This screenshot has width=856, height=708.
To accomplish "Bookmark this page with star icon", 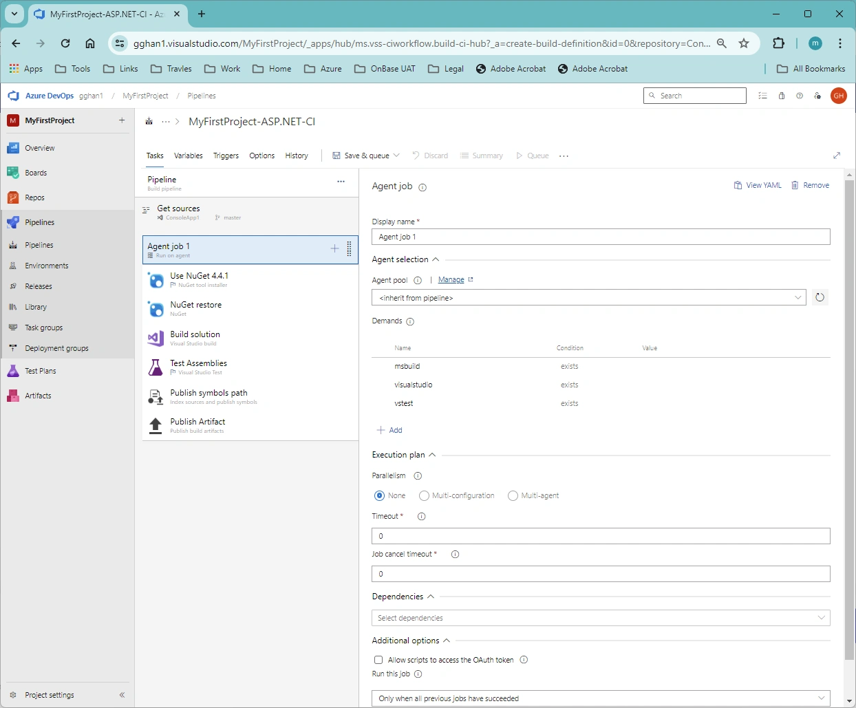I will coord(744,43).
